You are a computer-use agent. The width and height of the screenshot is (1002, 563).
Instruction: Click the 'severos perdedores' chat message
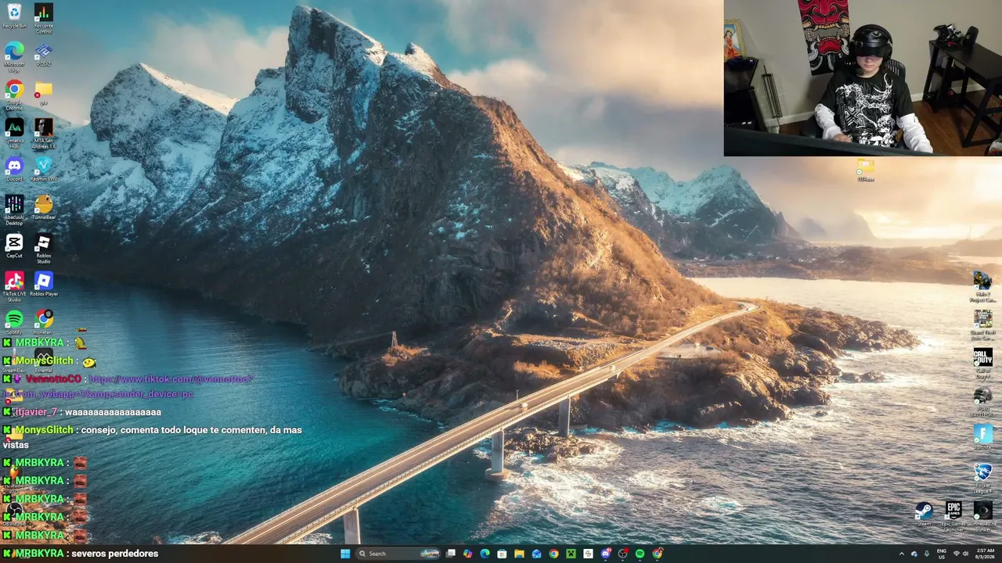pos(114,554)
